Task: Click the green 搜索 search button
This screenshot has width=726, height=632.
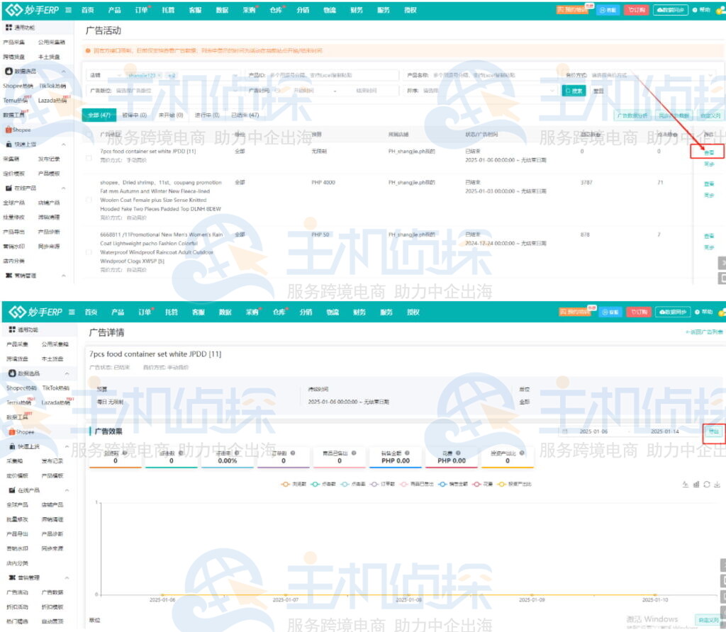Action: pos(573,91)
